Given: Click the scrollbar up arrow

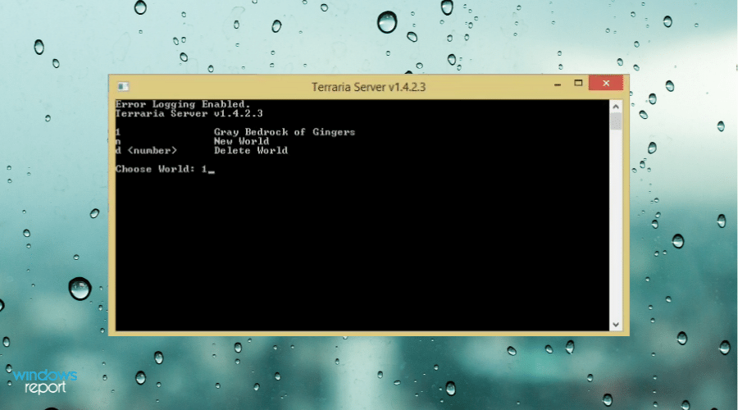Looking at the screenshot, I should 616,107.
